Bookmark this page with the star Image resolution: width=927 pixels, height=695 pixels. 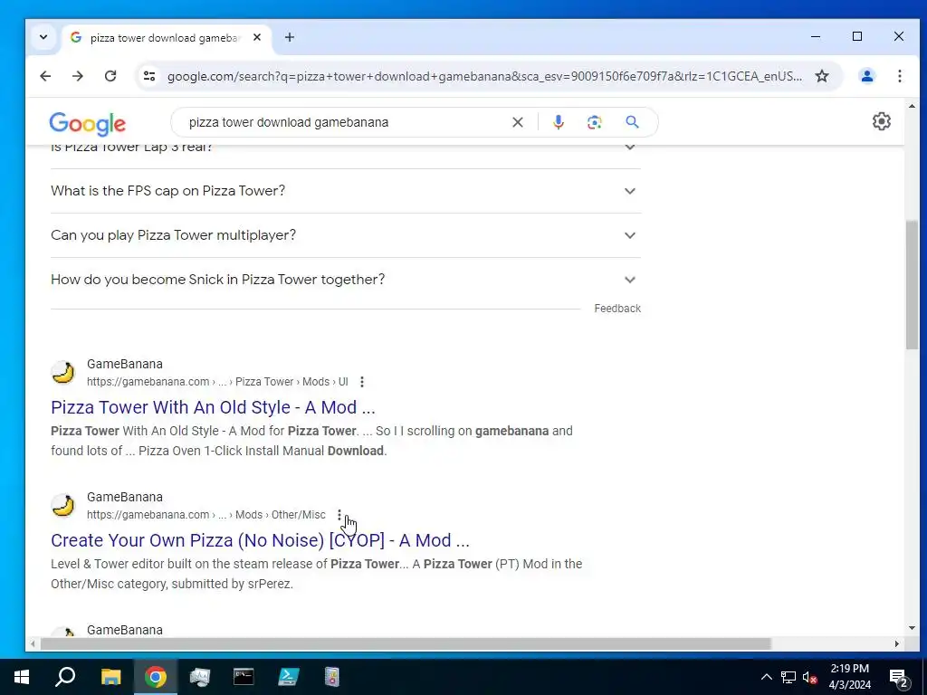click(822, 76)
